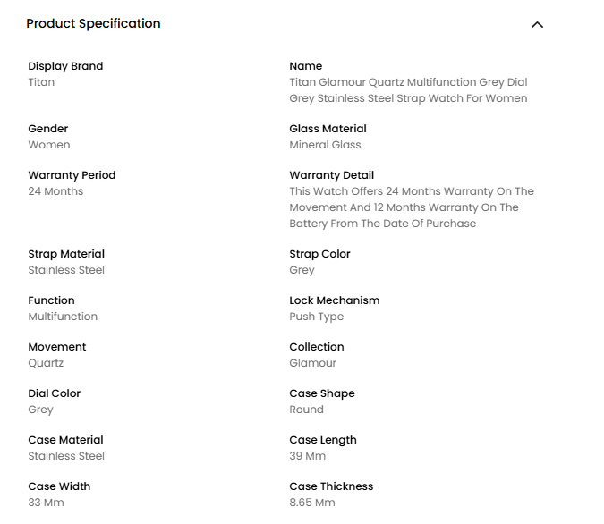Screen dimensions: 604x524
Task: Click the Movement label
Action: 57,347
